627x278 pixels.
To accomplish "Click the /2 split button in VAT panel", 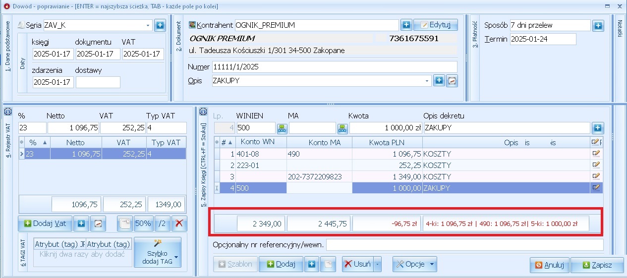I will point(162,223).
